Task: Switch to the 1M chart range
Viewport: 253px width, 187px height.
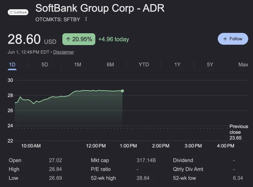Action: (x=78, y=64)
